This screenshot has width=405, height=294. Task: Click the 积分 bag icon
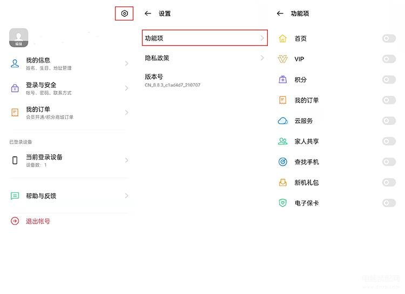pos(283,79)
